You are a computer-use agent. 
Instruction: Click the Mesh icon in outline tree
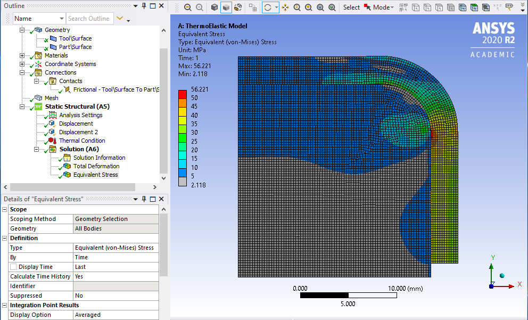38,98
